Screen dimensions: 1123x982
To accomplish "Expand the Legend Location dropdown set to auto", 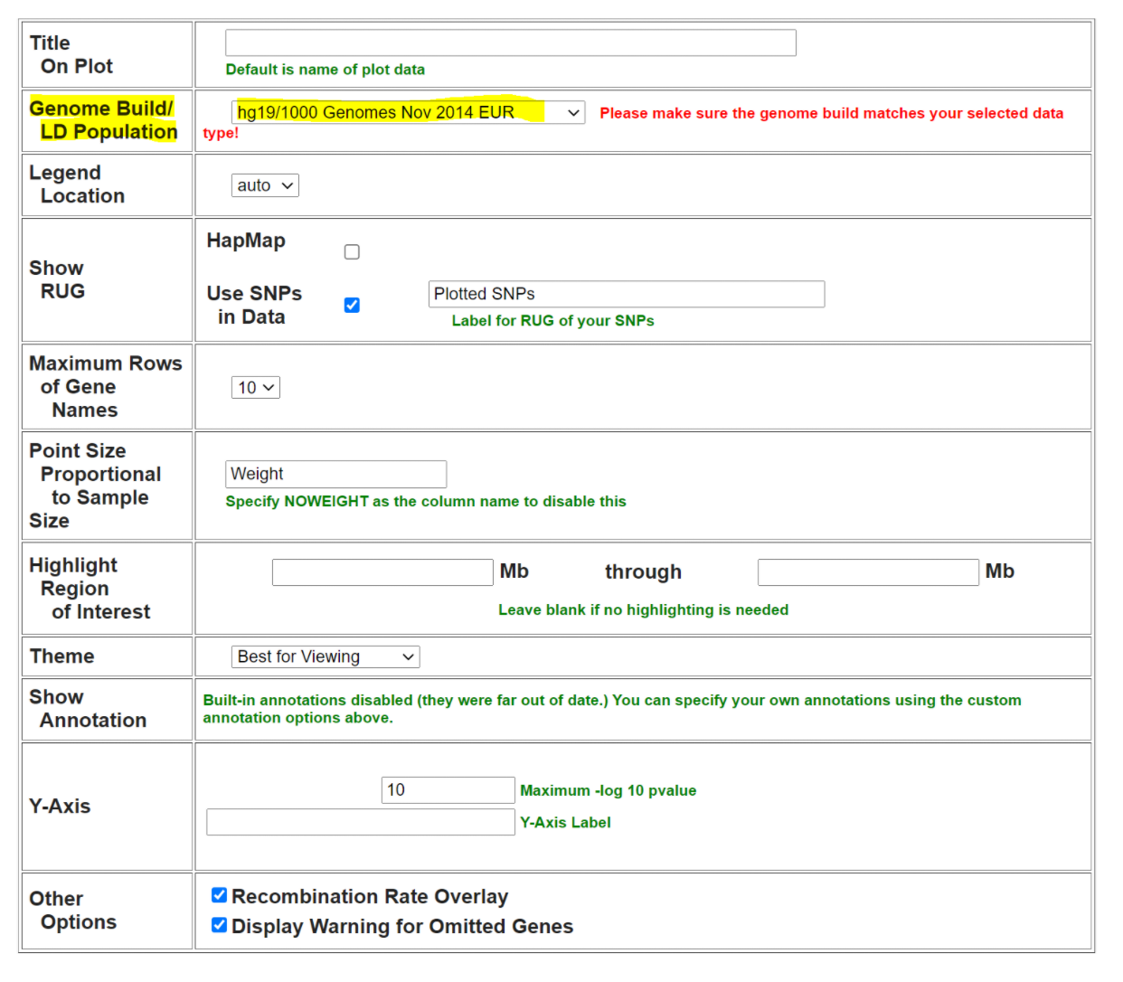I will 265,185.
